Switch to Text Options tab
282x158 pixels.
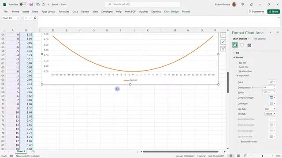pos(259,39)
